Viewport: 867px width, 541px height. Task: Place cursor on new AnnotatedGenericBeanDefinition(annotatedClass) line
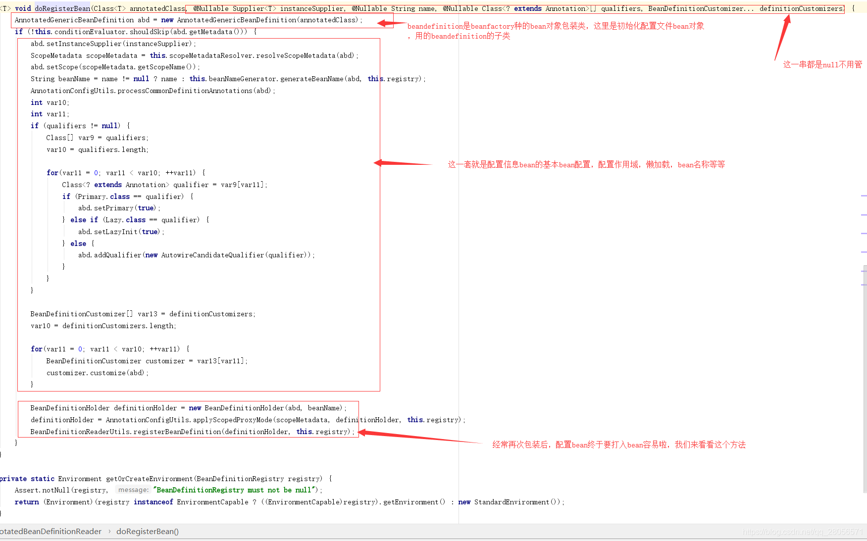(x=188, y=20)
